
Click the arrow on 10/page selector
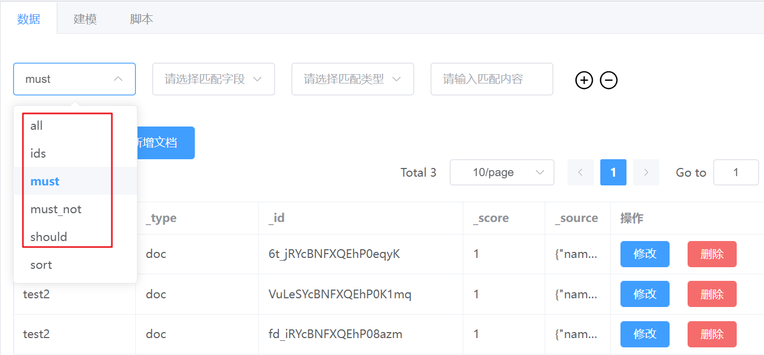[540, 172]
